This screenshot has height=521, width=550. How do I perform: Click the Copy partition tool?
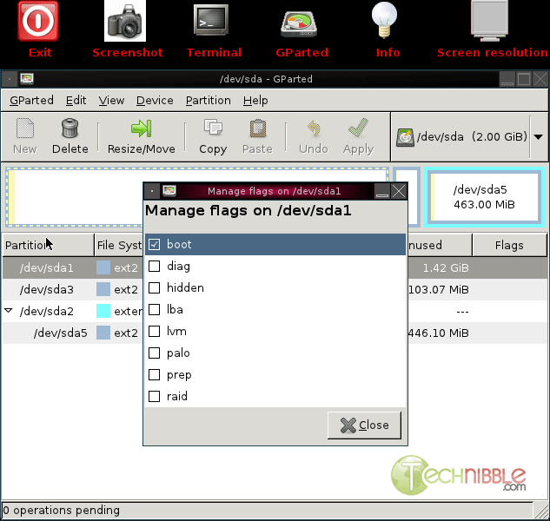[213, 136]
